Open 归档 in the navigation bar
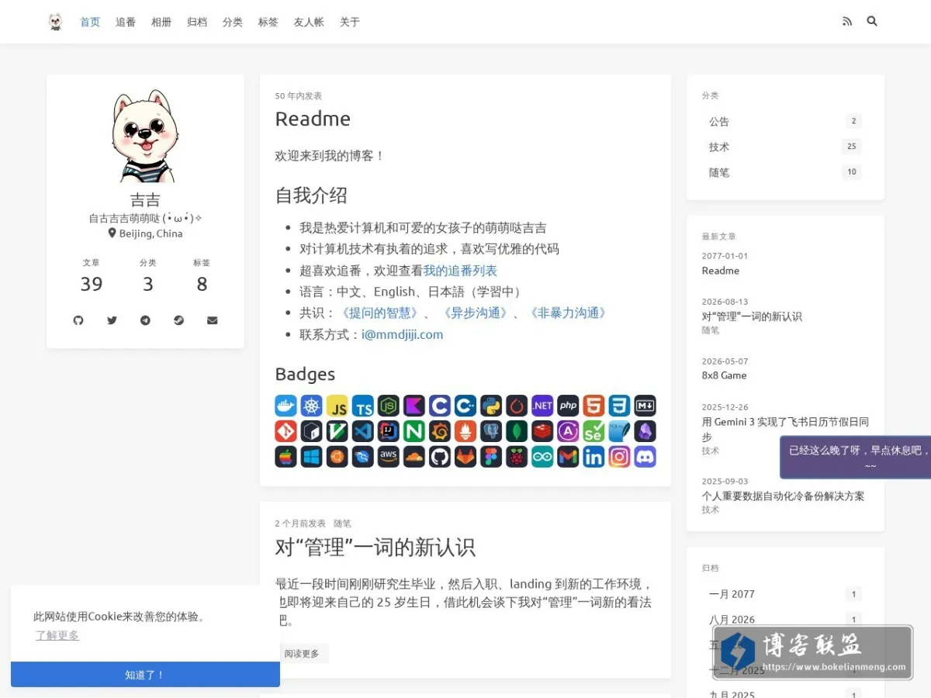This screenshot has width=931, height=698. click(x=197, y=22)
